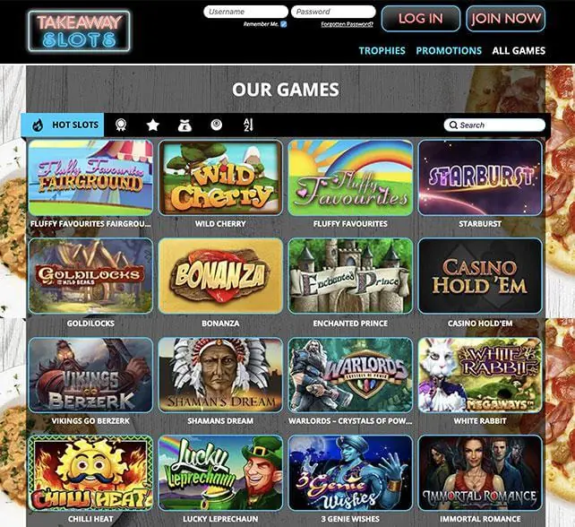Open the money bag jackpot category

tap(185, 125)
